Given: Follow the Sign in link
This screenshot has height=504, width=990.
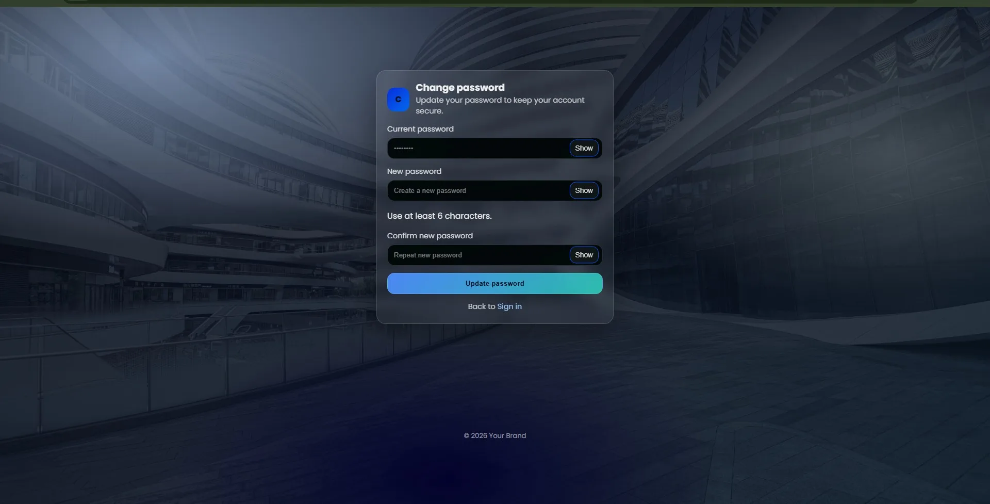Looking at the screenshot, I should (x=509, y=306).
